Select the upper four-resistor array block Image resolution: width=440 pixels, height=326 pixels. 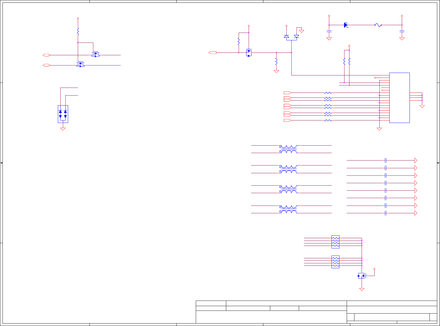click(x=335, y=242)
